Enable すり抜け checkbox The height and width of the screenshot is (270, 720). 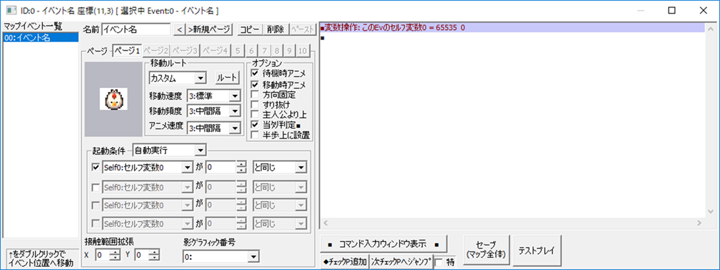coord(255,105)
